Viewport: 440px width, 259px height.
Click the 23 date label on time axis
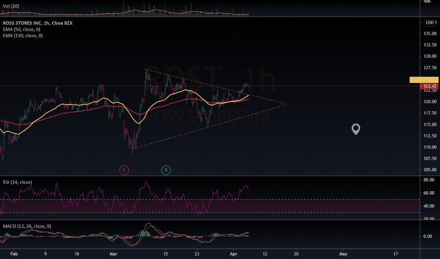[197, 254]
